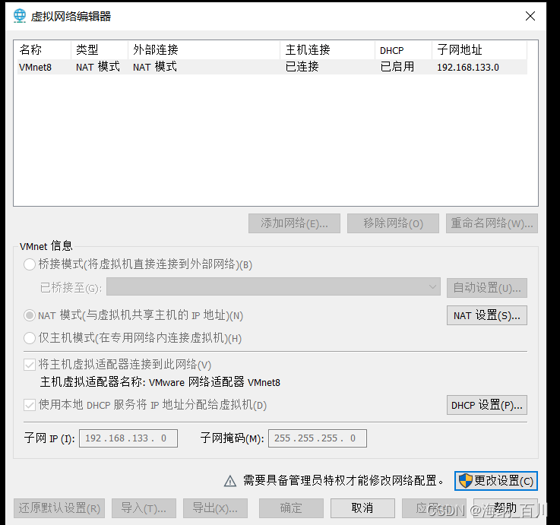
Task: Select 桥接模式 radio button
Action: (30, 264)
